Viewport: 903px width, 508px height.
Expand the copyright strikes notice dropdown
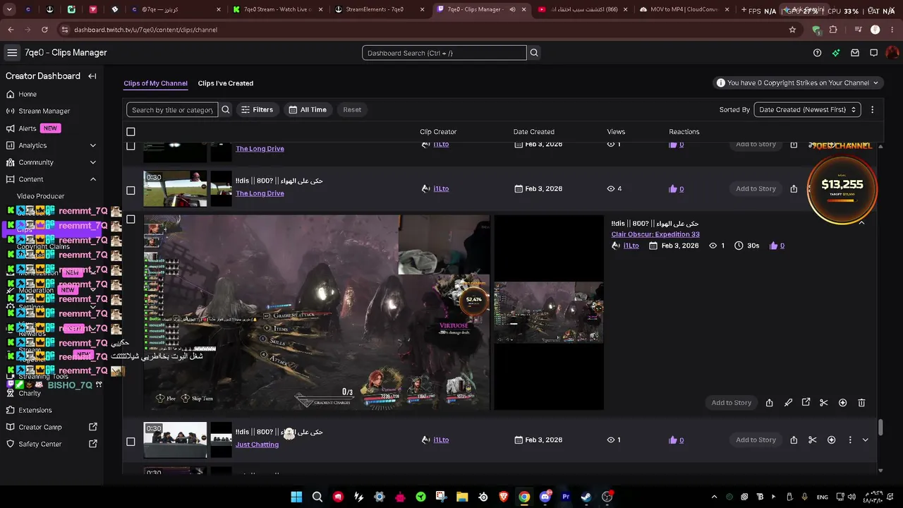coord(797,83)
